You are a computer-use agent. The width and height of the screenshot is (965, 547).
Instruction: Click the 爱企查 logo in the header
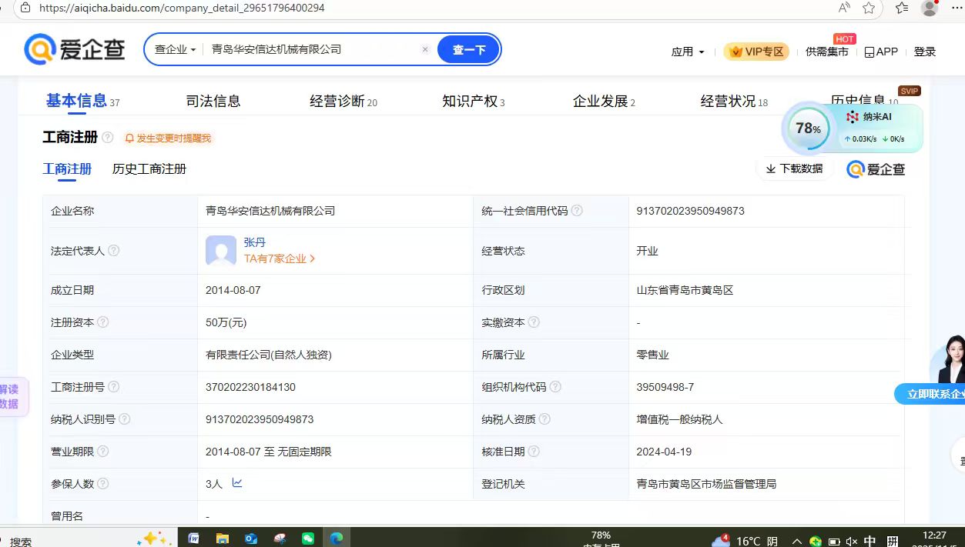(x=75, y=50)
